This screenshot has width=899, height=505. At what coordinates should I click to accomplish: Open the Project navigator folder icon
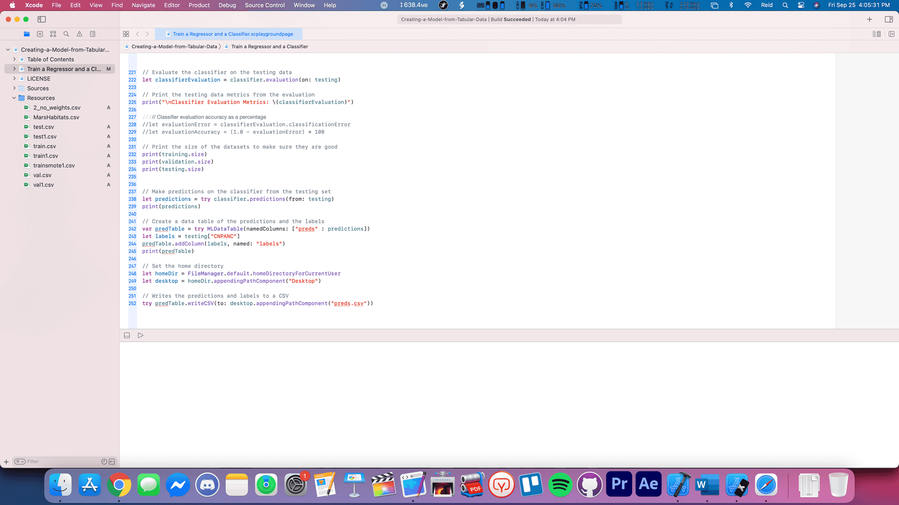[x=27, y=34]
